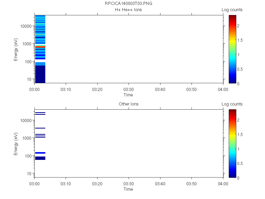The image size is (265, 199).
Task: Click the '2' value on top color bar
Action: pos(238,26)
